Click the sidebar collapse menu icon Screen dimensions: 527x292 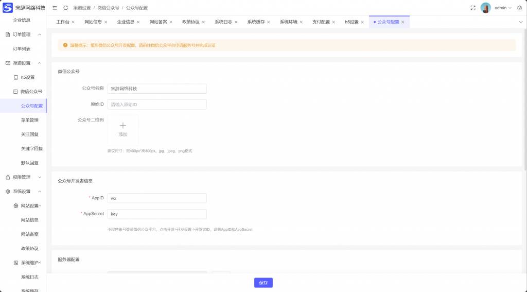(x=55, y=8)
